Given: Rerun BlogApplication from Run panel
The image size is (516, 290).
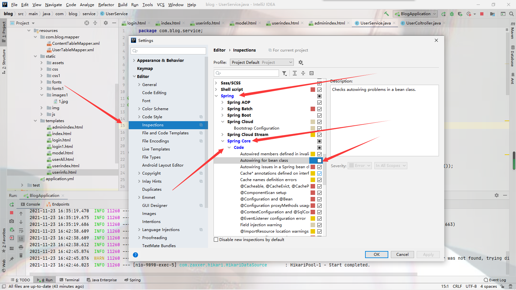Looking at the screenshot, I should [12, 204].
